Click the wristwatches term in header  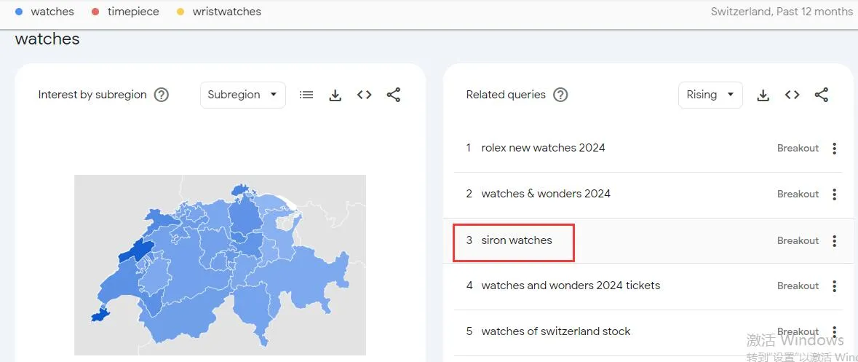pos(226,12)
